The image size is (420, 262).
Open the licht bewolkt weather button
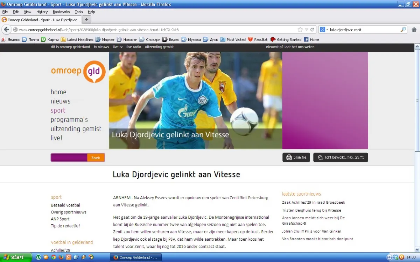click(x=341, y=157)
